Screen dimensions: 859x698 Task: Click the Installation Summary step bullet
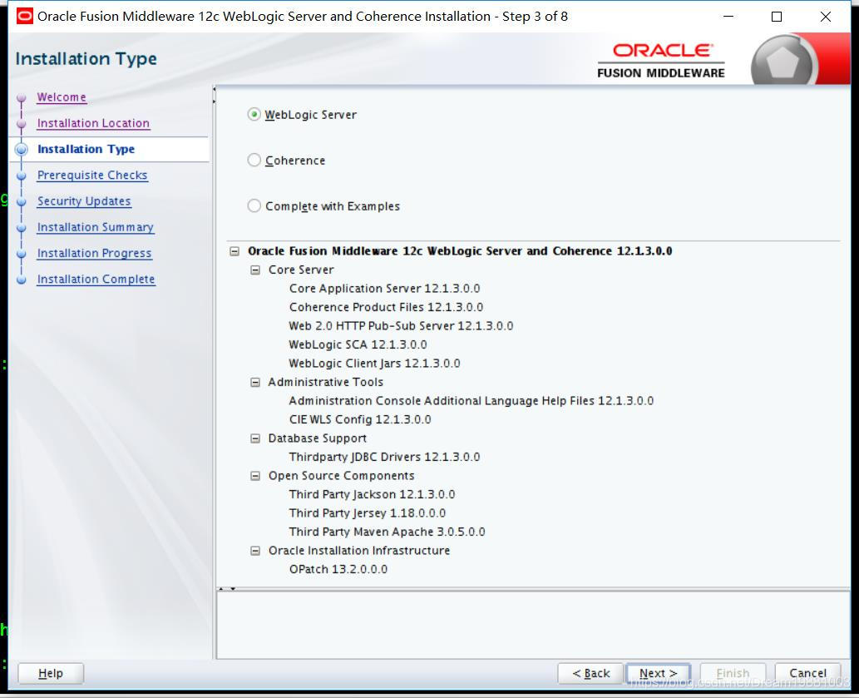(x=22, y=228)
